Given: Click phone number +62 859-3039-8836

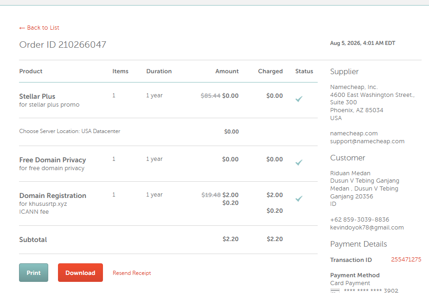Looking at the screenshot, I should (x=359, y=220).
